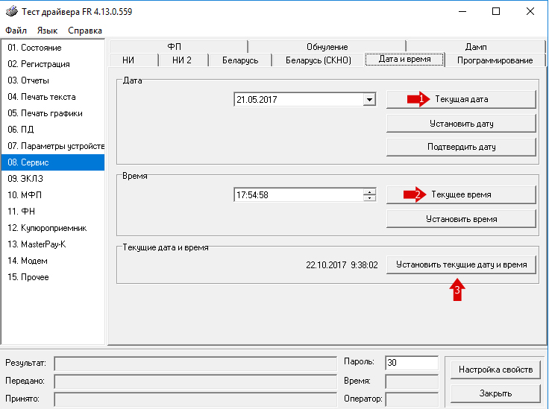Click the Текущая дата button
Screen dimensions: 549x409
(461, 99)
